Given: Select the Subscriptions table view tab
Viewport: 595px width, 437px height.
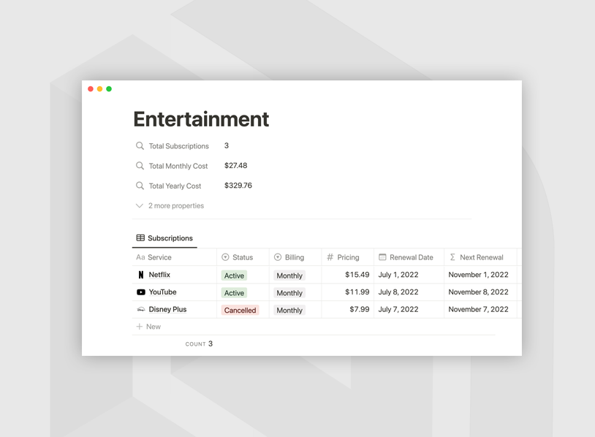Looking at the screenshot, I should click(x=164, y=238).
